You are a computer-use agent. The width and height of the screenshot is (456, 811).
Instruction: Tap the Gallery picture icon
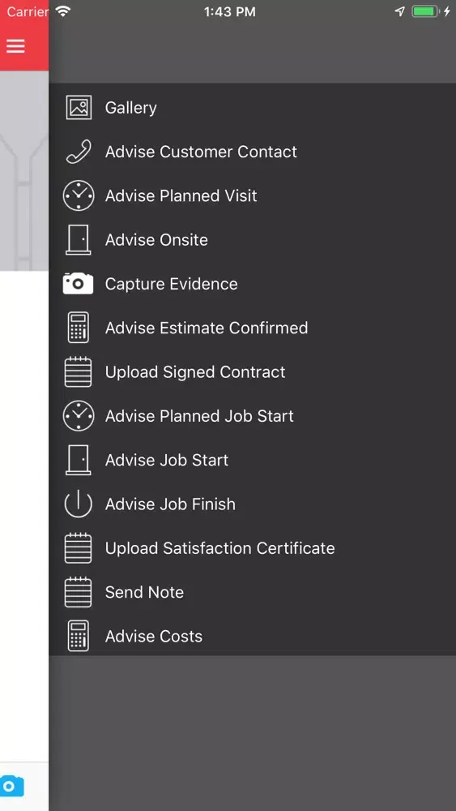coord(79,108)
